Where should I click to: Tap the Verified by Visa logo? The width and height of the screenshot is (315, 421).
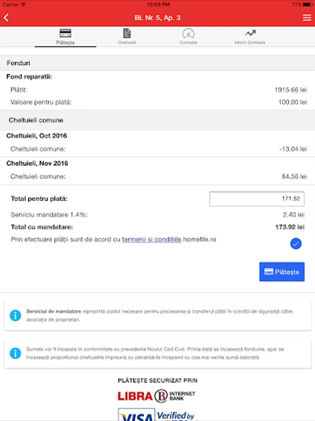point(156,414)
